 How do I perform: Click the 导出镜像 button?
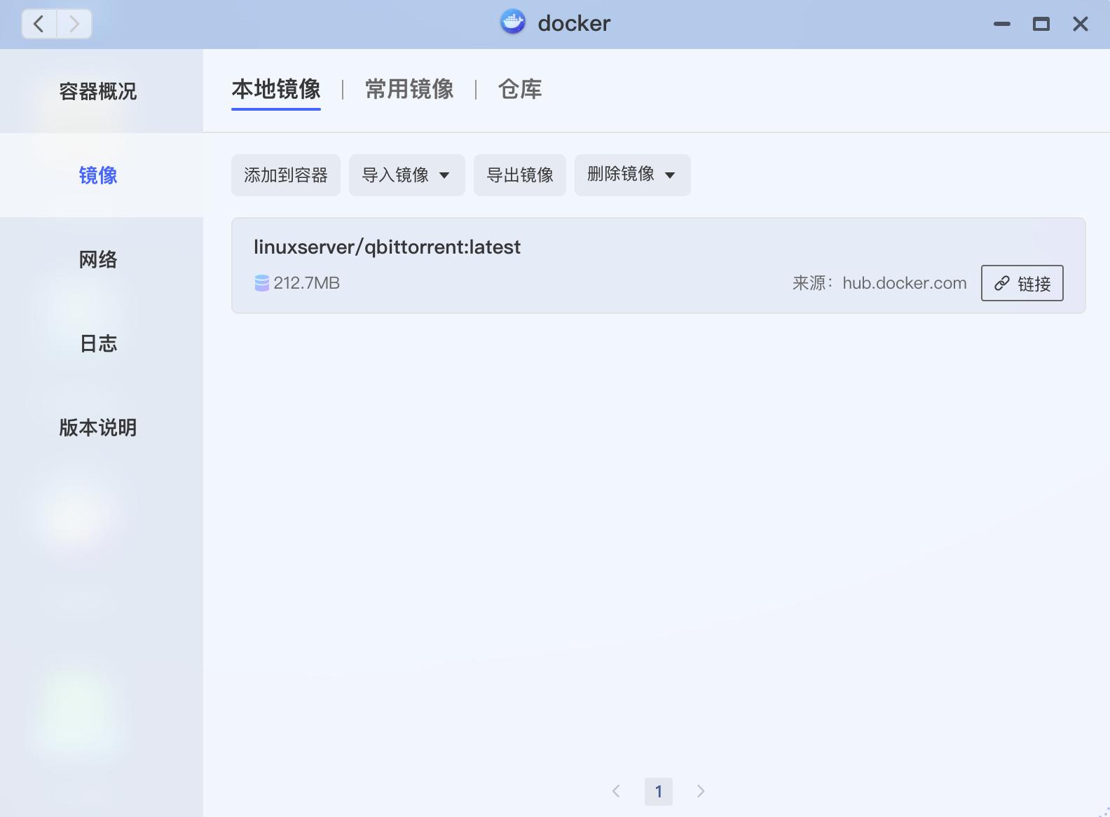pos(520,175)
